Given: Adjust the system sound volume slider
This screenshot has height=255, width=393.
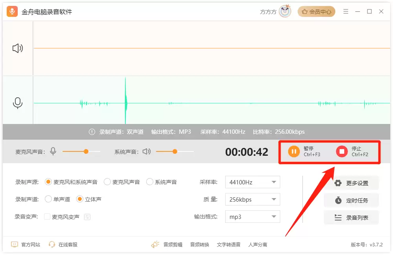Looking at the screenshot, I should [x=175, y=151].
